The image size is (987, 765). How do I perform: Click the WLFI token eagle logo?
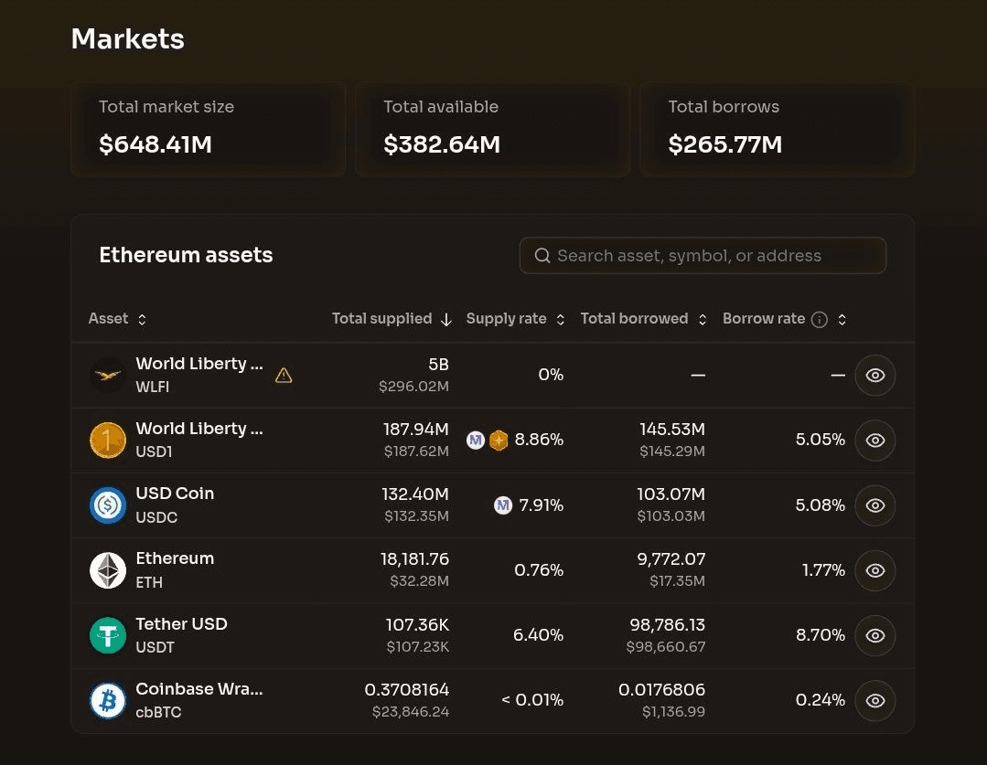coord(108,375)
